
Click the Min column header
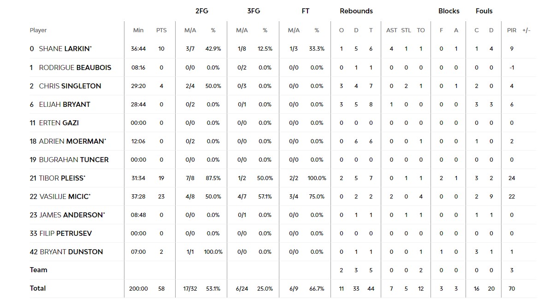(138, 30)
